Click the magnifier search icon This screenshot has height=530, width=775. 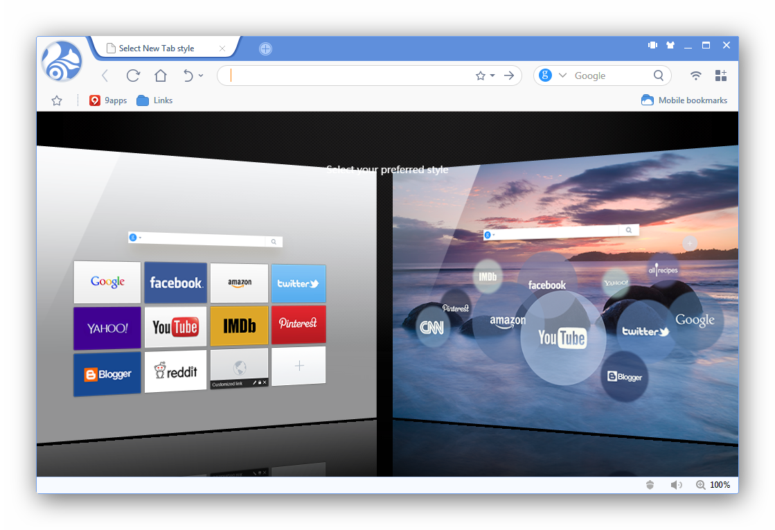[x=659, y=76]
